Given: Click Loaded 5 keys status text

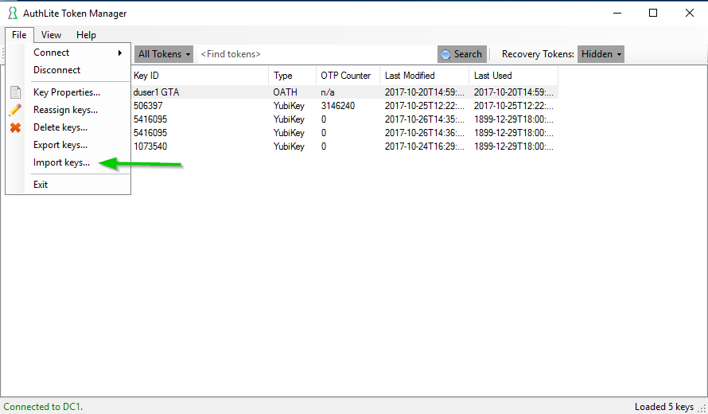Looking at the screenshot, I should click(663, 407).
